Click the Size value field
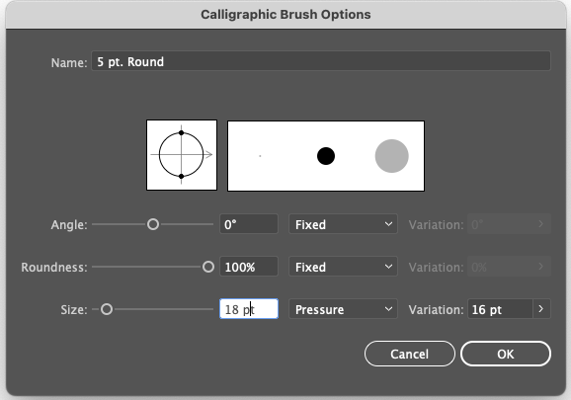This screenshot has width=571, height=400. coord(249,309)
